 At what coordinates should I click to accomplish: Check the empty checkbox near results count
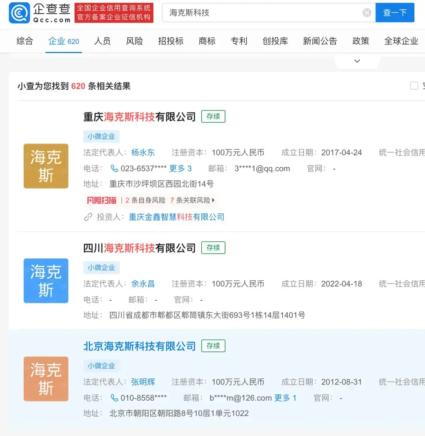click(414, 85)
